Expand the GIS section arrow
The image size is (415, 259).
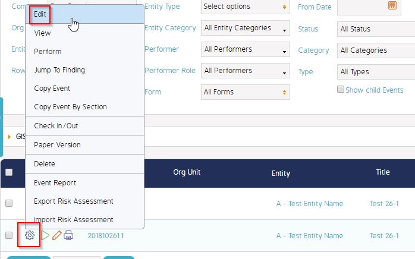(10, 137)
